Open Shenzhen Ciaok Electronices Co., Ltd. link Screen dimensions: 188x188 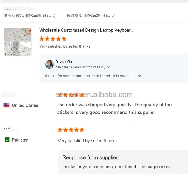pos(83,67)
